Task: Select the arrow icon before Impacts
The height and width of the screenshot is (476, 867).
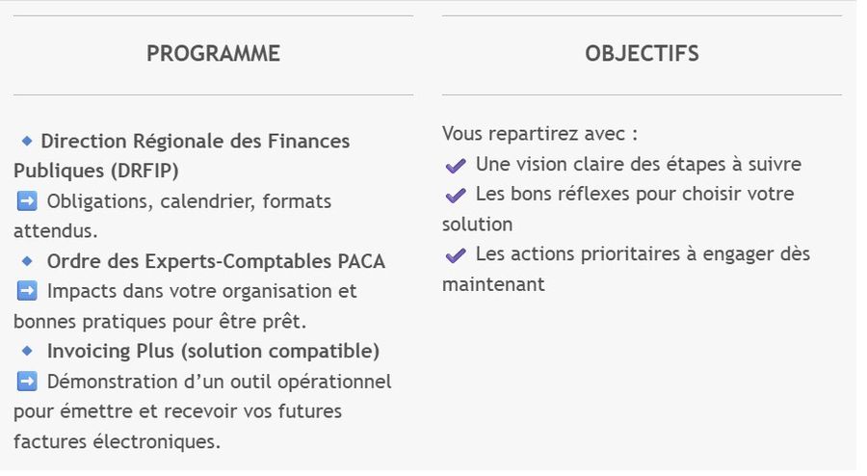Action: (27, 290)
